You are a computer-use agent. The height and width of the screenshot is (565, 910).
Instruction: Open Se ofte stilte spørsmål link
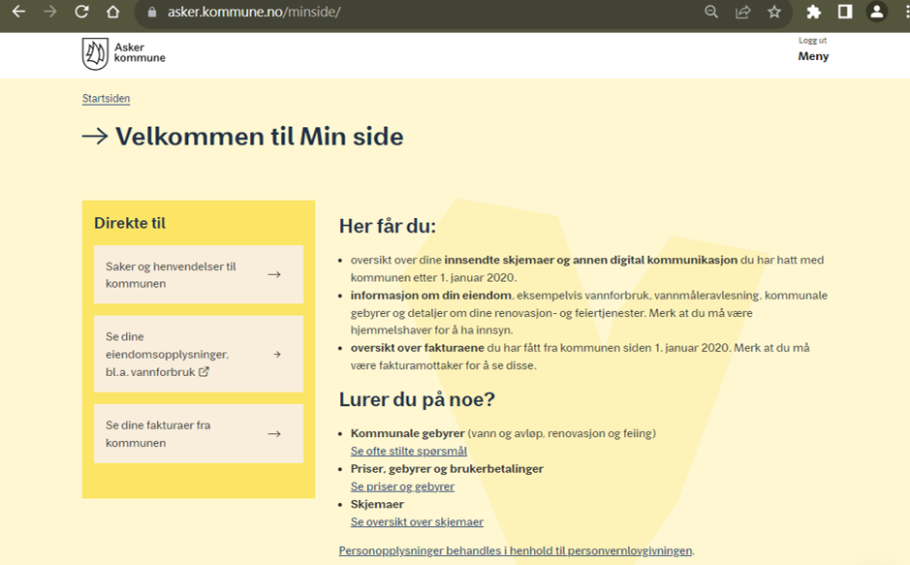tap(408, 451)
